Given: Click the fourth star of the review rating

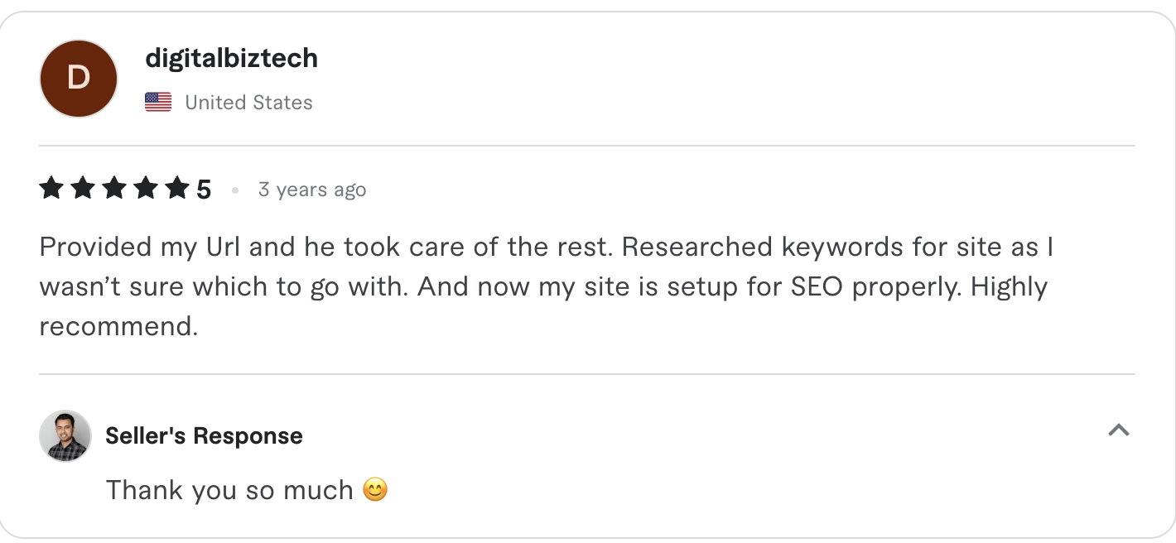Looking at the screenshot, I should (x=147, y=188).
